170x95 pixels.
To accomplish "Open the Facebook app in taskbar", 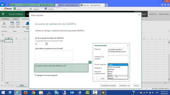I will 80,93.
